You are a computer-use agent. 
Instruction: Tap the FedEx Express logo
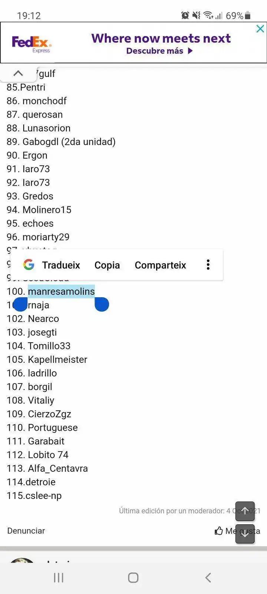(32, 44)
